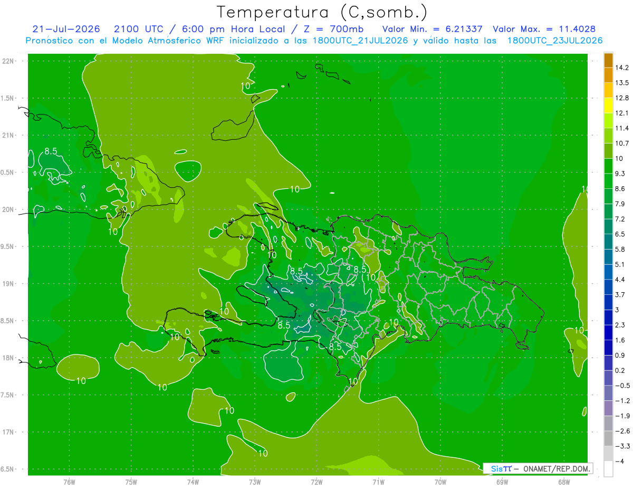Viewport: 633px width, 489px height.
Task: Click the '6.5' color scale value
Action: click(620, 234)
